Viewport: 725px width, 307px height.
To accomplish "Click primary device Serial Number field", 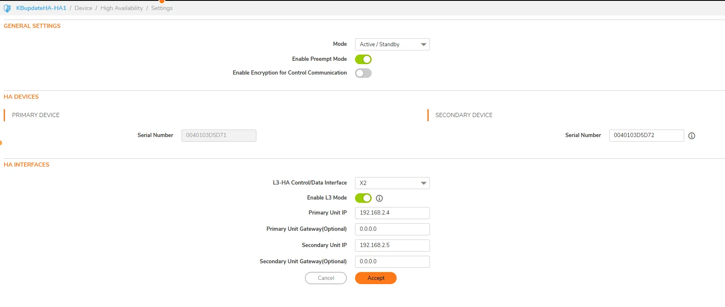I will tap(218, 135).
